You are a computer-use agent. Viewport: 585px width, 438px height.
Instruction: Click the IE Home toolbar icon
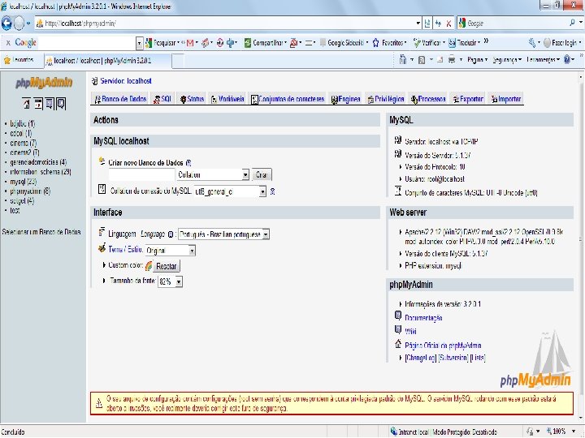[403, 59]
